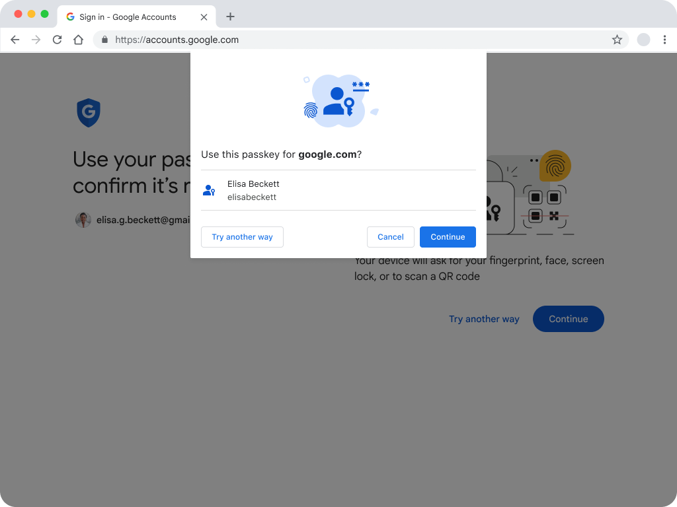Click the forward navigation arrow

[x=36, y=40]
